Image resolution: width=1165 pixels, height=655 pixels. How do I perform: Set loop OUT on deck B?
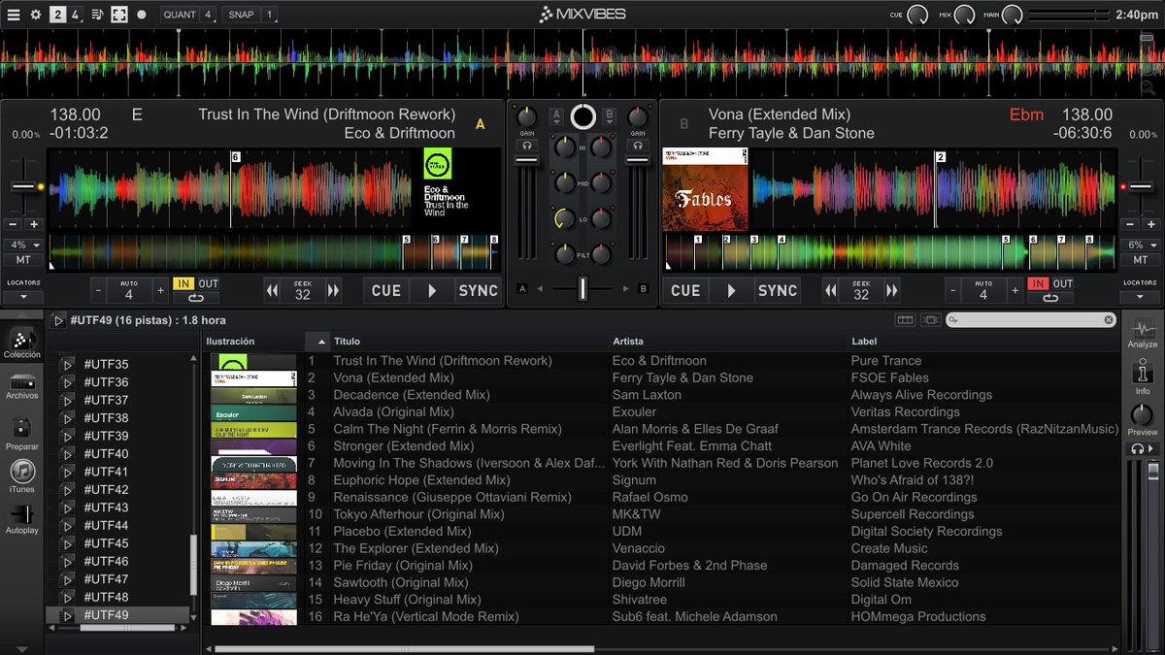(x=1064, y=283)
